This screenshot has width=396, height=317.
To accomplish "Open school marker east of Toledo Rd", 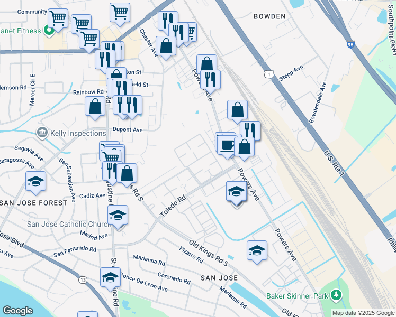I will 236,191.
